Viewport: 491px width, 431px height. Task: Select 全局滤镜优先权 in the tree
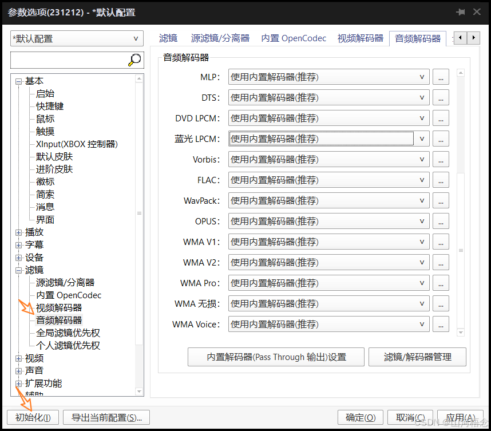point(68,333)
